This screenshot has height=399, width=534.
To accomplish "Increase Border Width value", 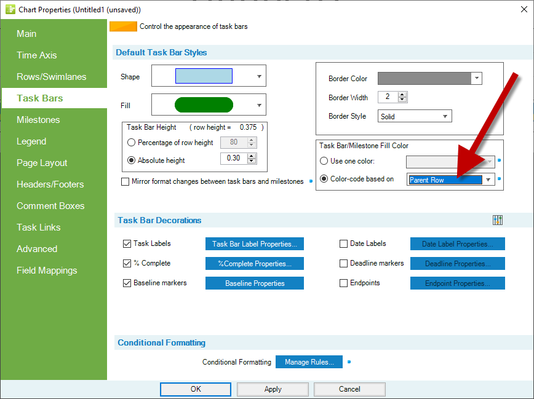I will click(402, 95).
